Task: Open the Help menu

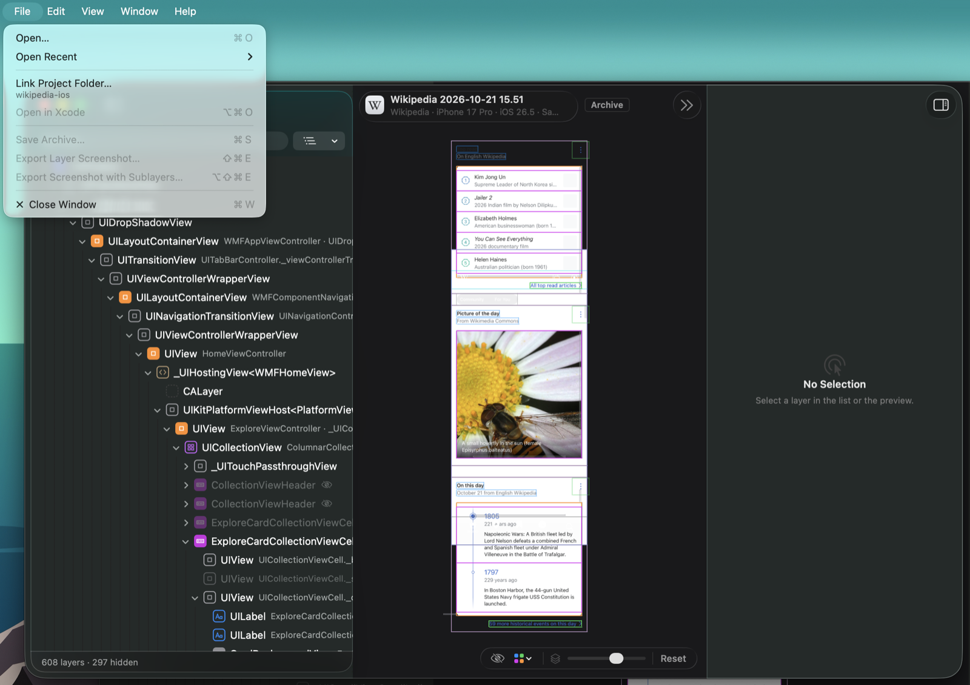Action: pyautogui.click(x=185, y=12)
